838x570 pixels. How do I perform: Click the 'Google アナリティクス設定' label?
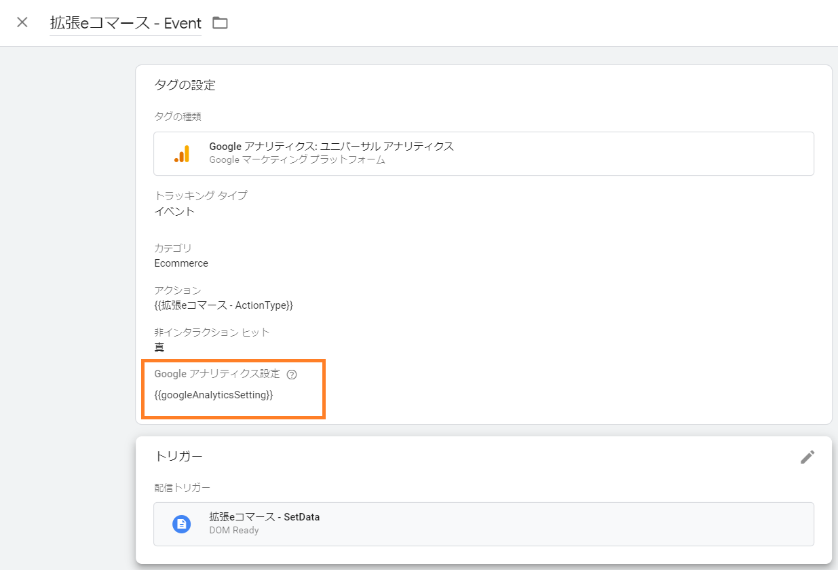(x=216, y=374)
